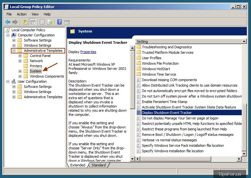Collapse the User Configuration node
Screen dimensions: 251x178
[8, 81]
